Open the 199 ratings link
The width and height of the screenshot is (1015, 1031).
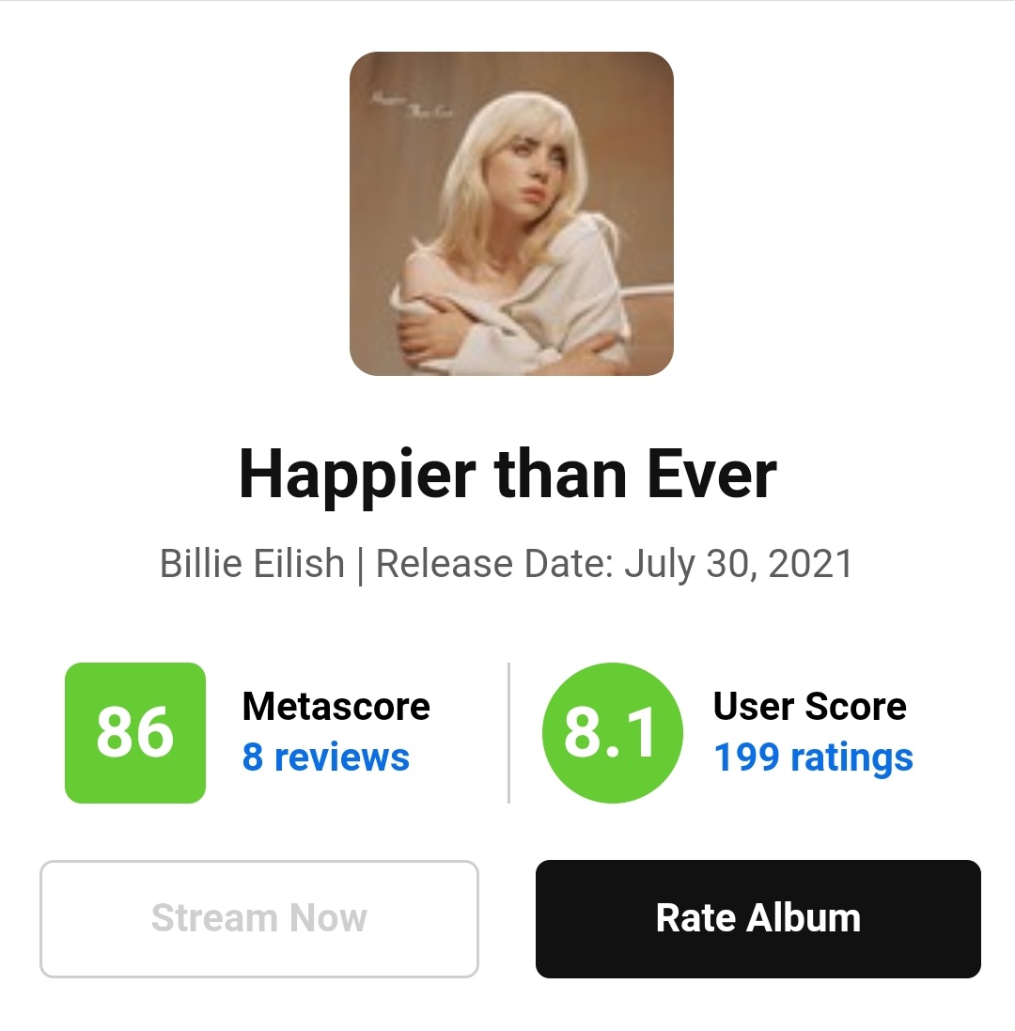point(814,758)
